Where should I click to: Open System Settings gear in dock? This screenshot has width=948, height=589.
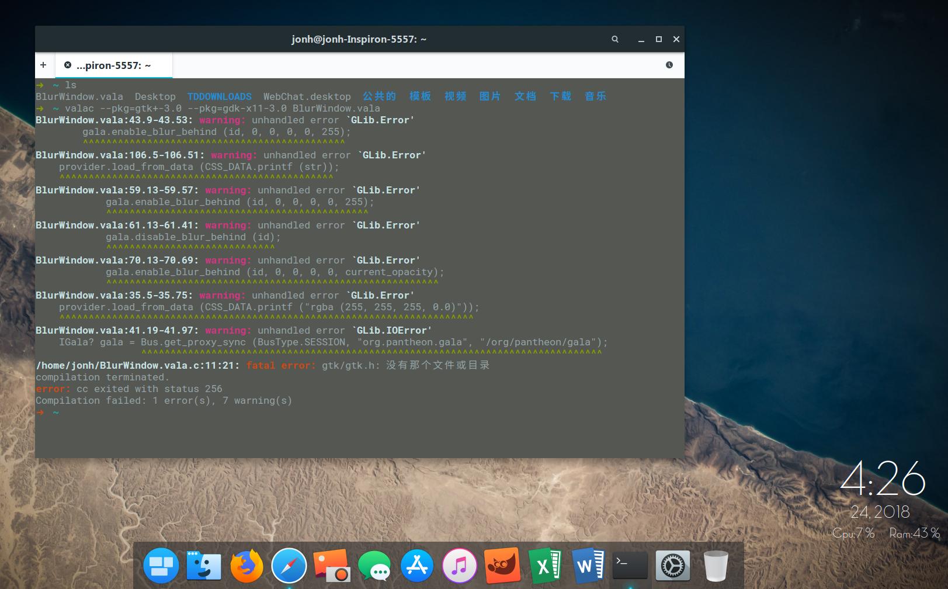point(672,566)
